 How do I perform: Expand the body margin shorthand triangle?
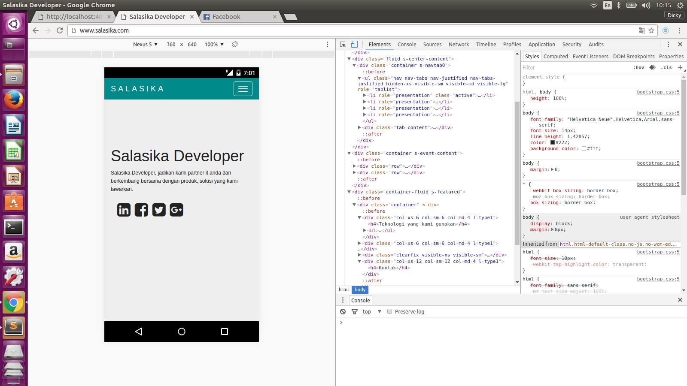pyautogui.click(x=552, y=169)
